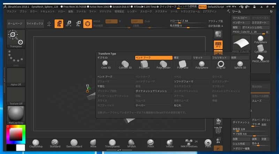Open the Zプラグイン menu
Viewport: 279px width, 154px height.
click(x=210, y=11)
